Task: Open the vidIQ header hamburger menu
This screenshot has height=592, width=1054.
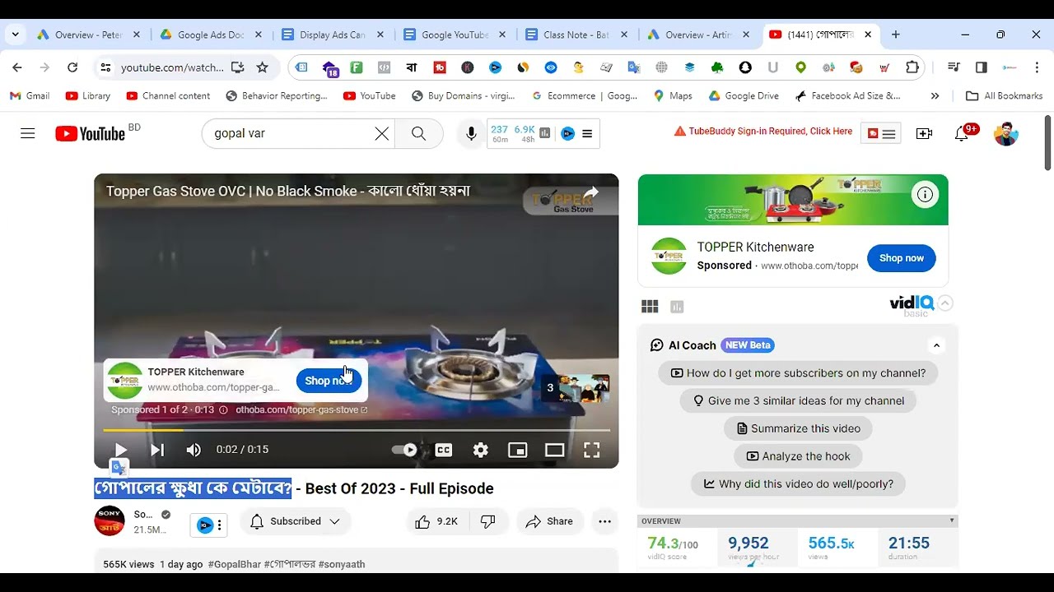Action: (x=587, y=133)
